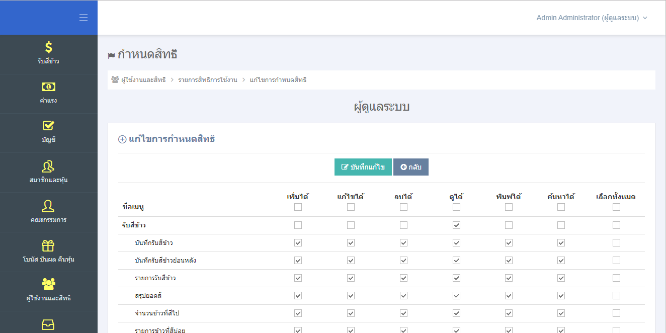Click สรุปยอดสี row name

[148, 296]
